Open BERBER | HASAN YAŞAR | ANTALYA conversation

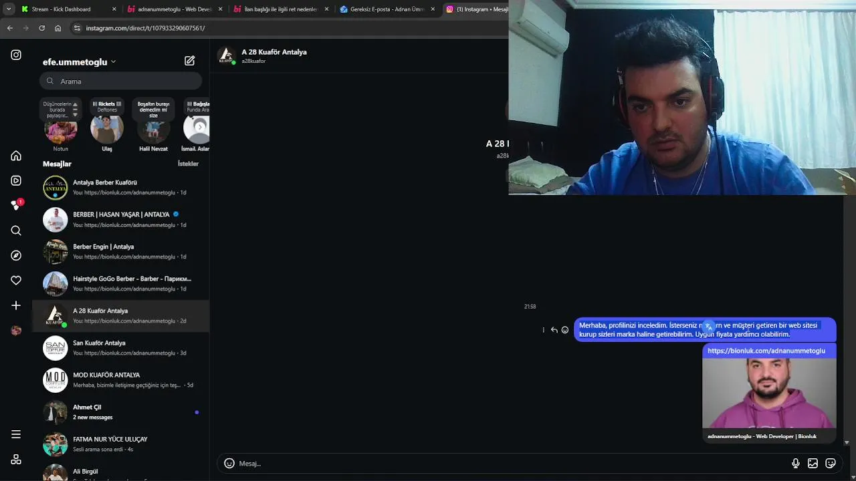point(121,219)
